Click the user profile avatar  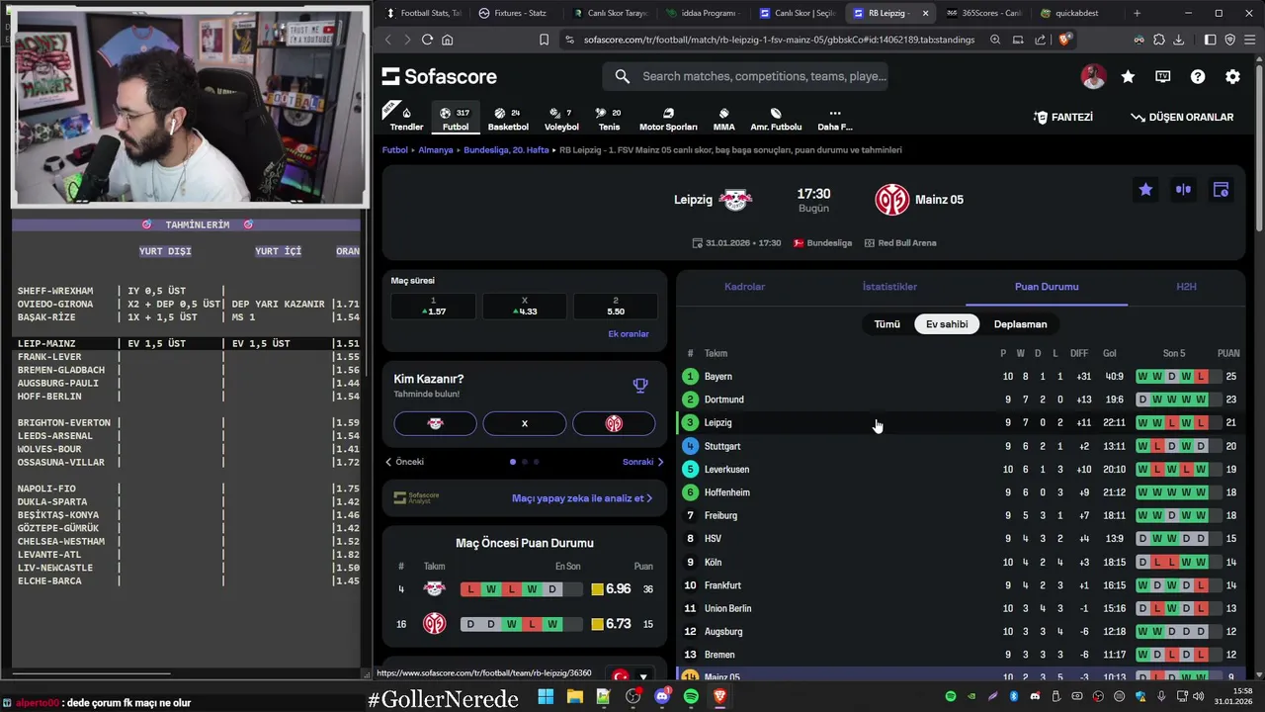point(1093,76)
